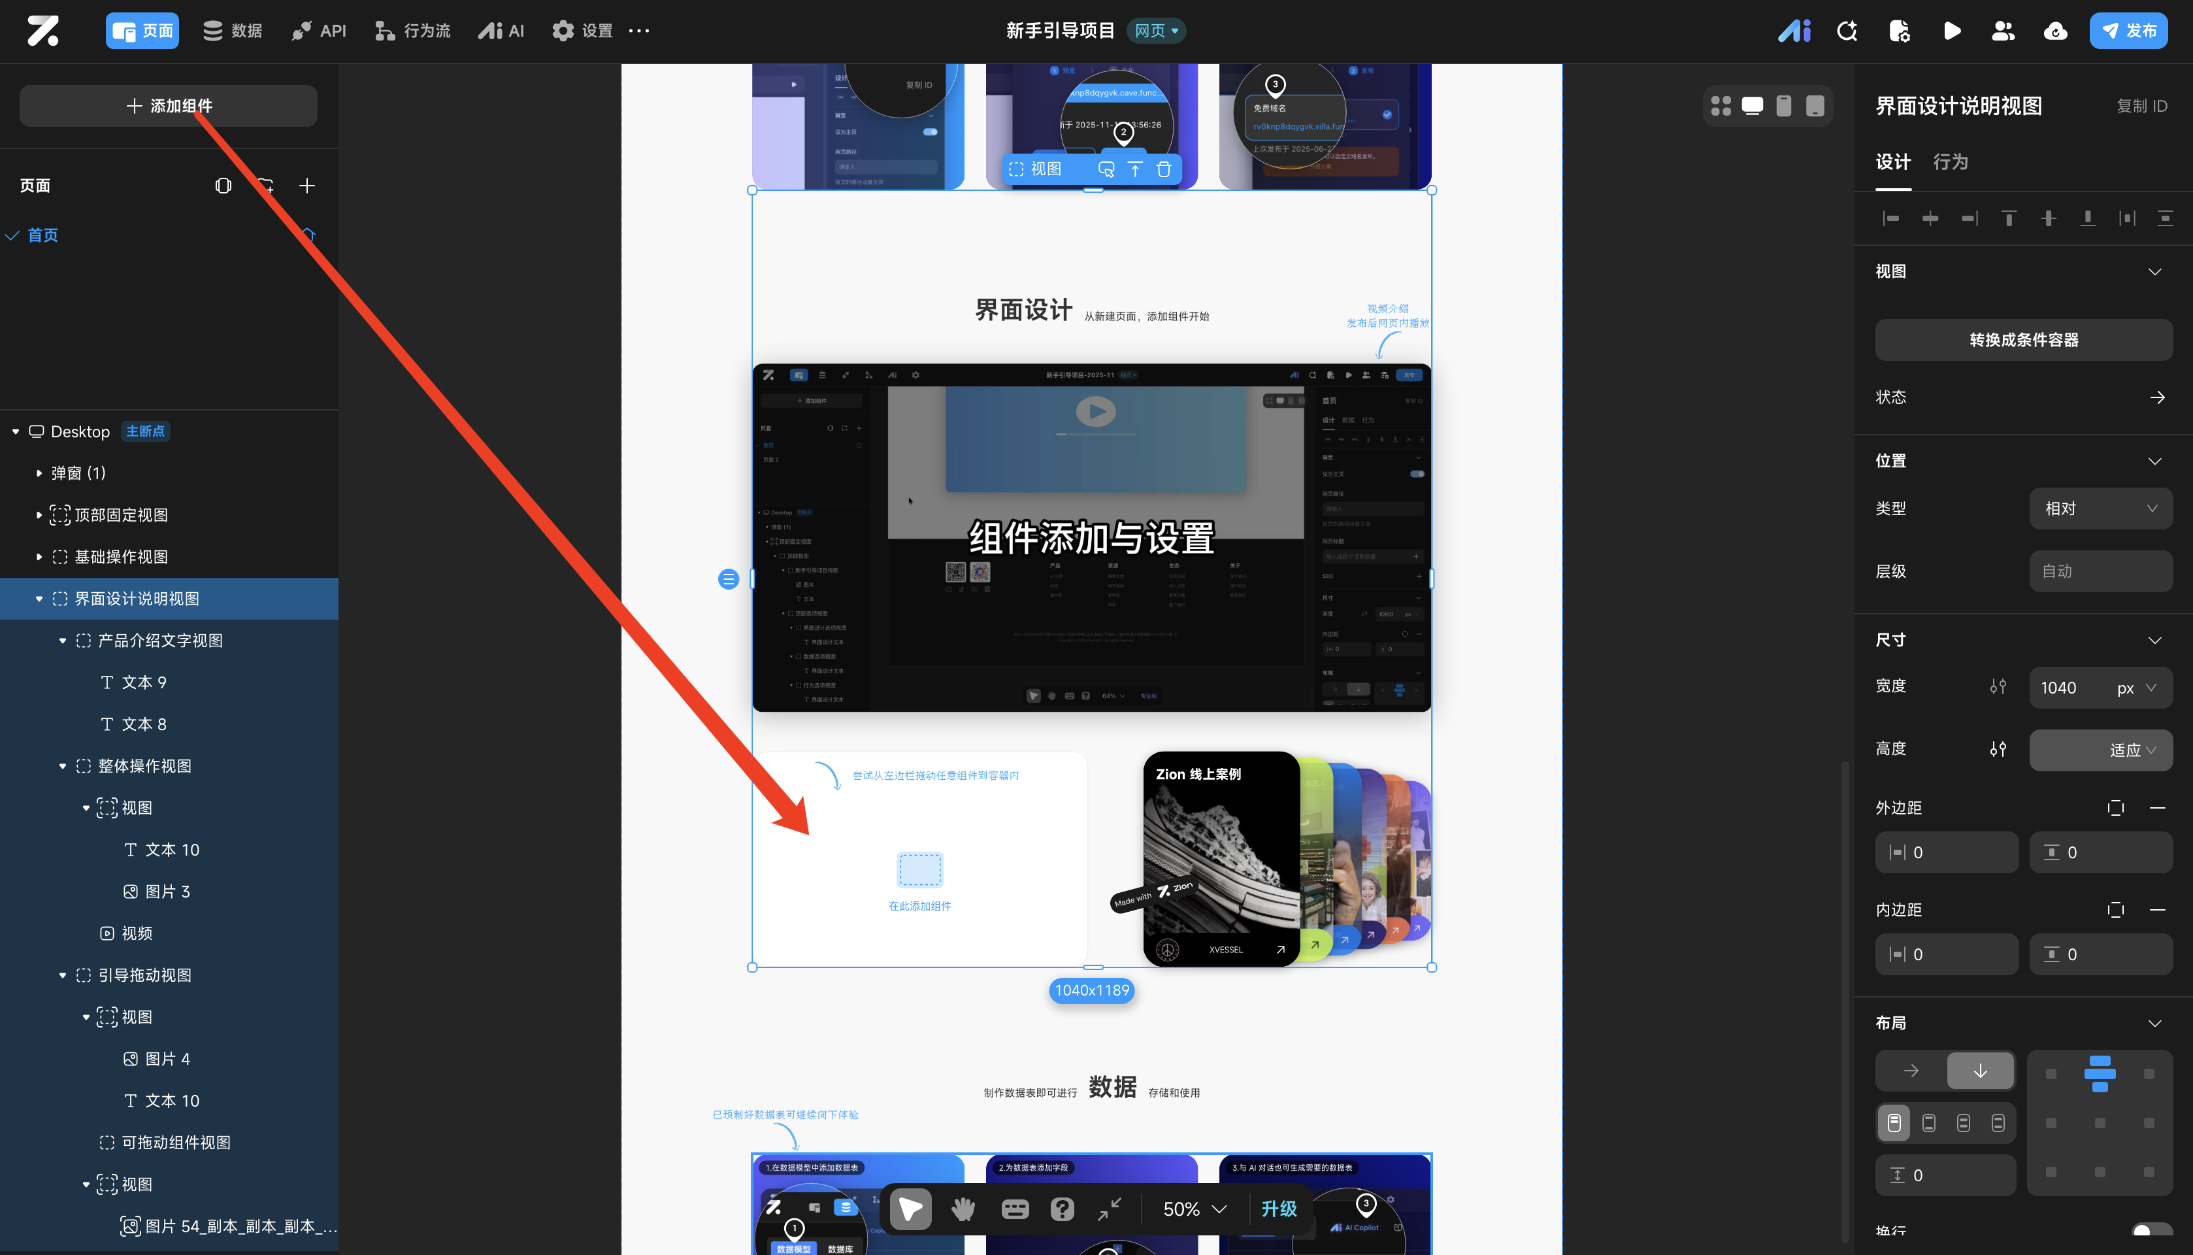Open the position type dropdown

tap(2100, 509)
